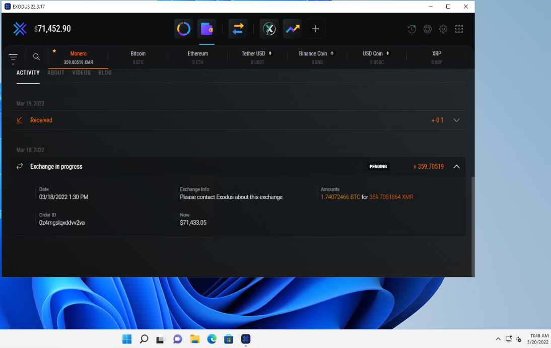Open Windows taskbar search
This screenshot has width=551, height=348.
click(x=144, y=339)
